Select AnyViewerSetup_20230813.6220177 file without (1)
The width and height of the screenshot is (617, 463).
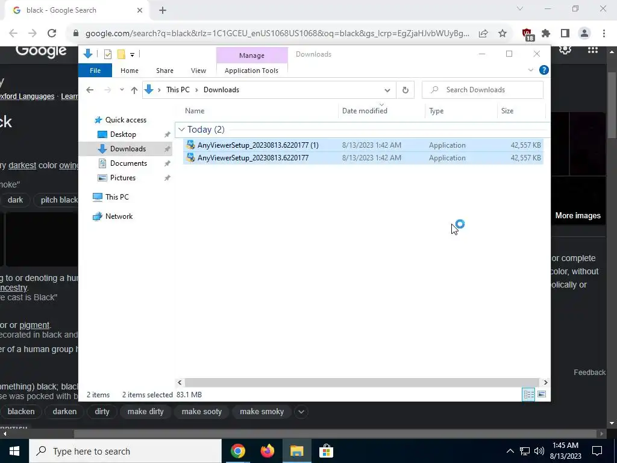coord(363,158)
